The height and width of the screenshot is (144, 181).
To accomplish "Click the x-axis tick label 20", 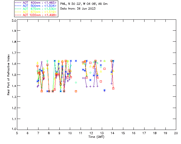I will pyautogui.click(x=176, y=133).
